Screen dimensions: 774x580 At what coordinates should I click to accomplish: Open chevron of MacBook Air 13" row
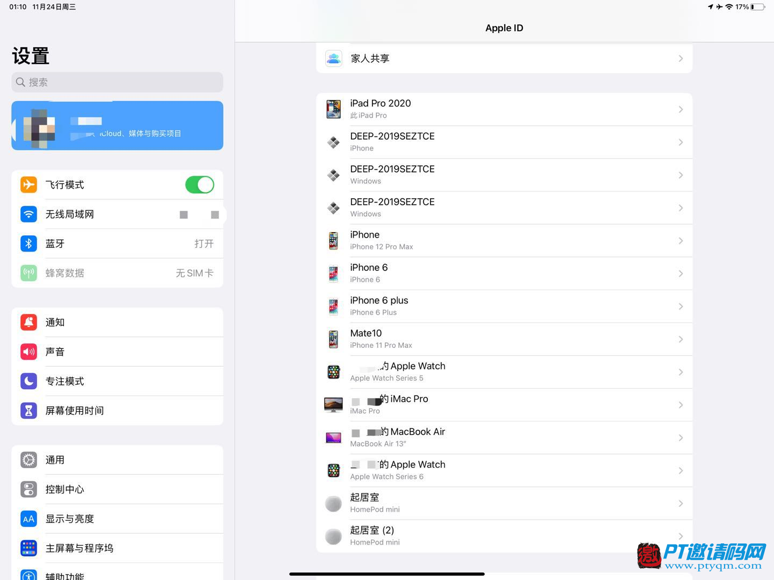(681, 438)
